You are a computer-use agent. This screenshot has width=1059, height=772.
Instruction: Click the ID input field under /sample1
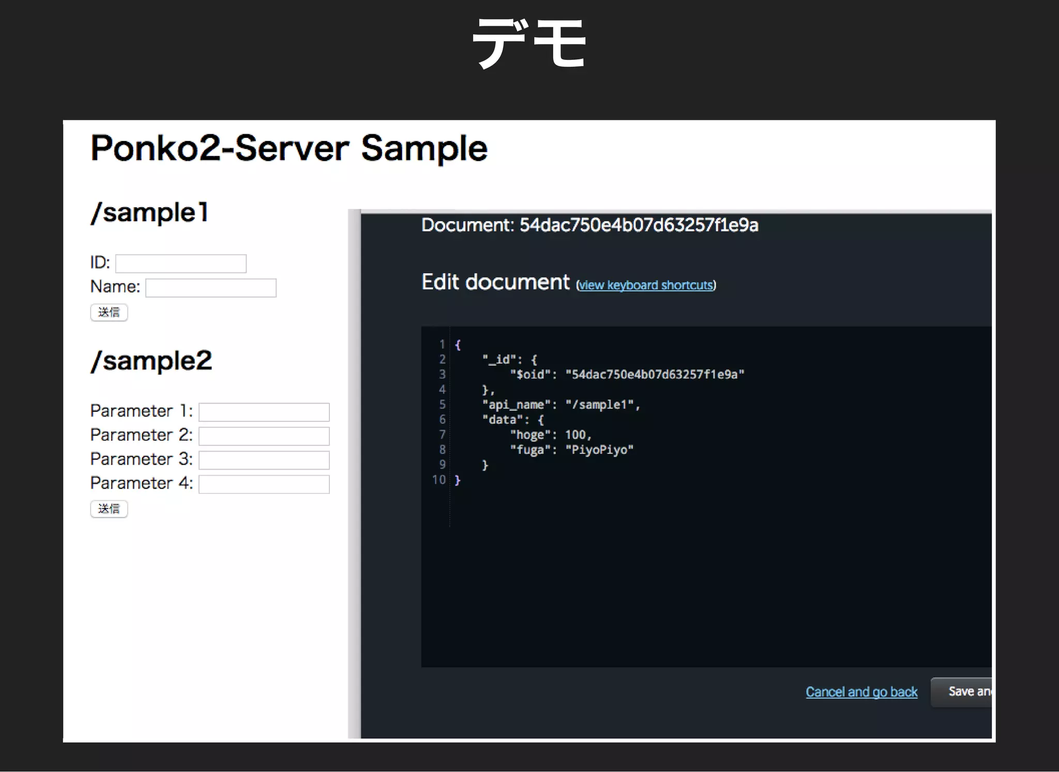pyautogui.click(x=180, y=264)
